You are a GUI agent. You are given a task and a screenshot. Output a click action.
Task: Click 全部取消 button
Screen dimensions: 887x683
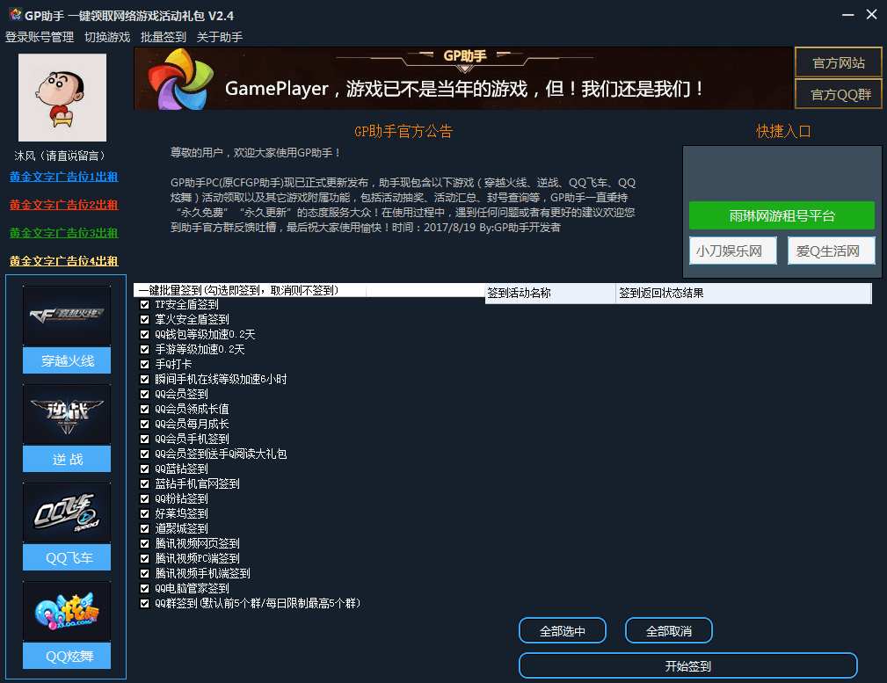[669, 630]
